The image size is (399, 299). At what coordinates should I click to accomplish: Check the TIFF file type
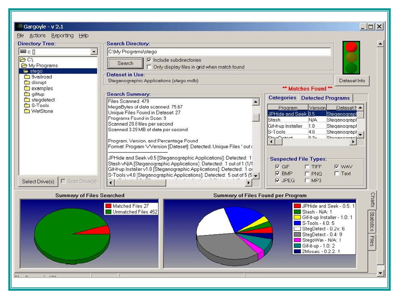coord(307,167)
